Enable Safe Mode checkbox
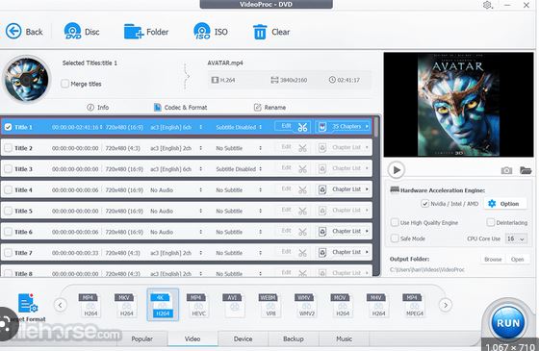539x351 pixels. 395,238
